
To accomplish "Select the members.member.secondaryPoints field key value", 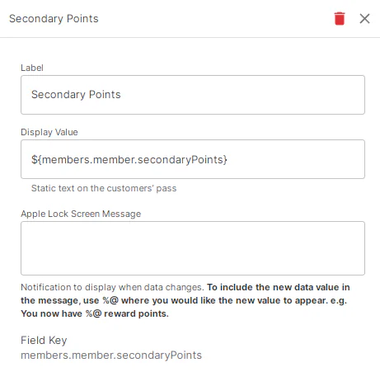I will tap(111, 356).
